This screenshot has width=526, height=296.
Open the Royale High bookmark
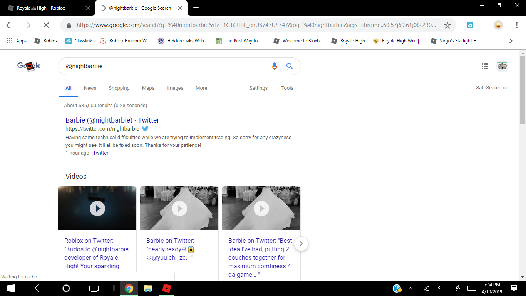348,41
